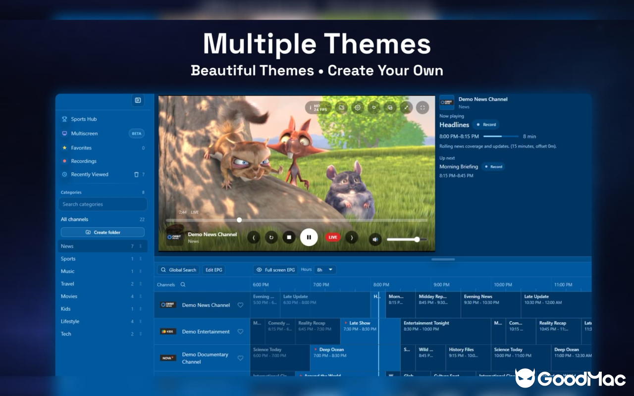The width and height of the screenshot is (634, 396).
Task: Select the Tech category
Action: (103, 334)
